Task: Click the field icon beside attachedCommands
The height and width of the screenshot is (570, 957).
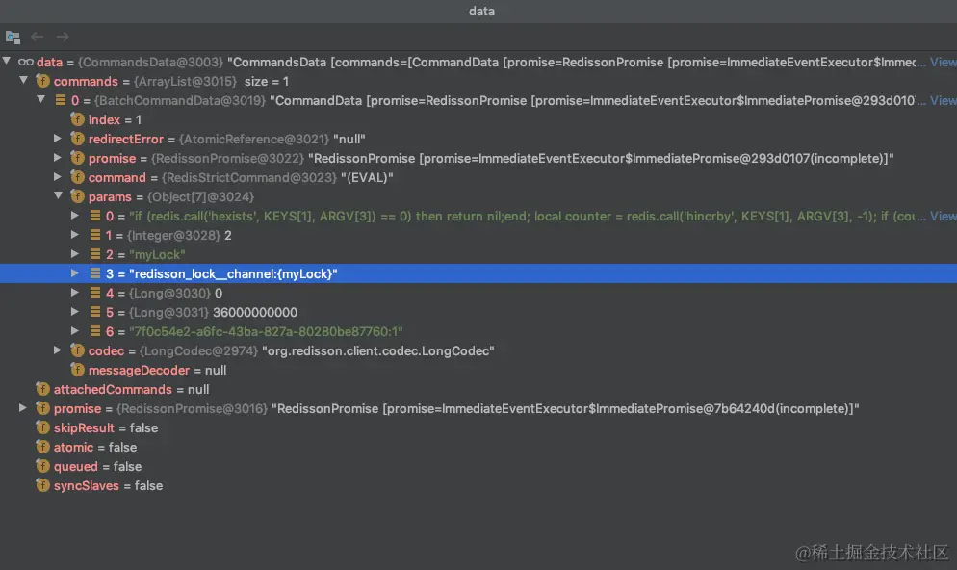Action: [x=42, y=389]
